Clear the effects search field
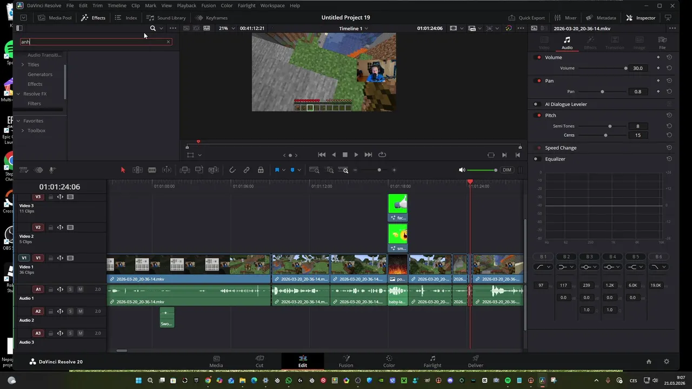 tap(168, 42)
